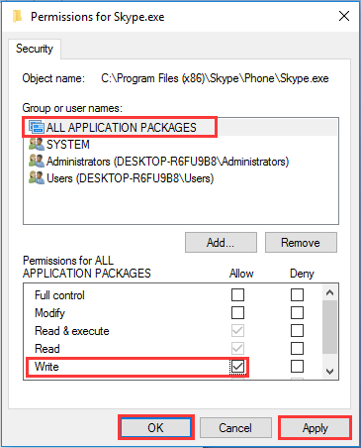Screen dimensions: 361x448
Task: Tick Deny for Full control
Action: 297,294
